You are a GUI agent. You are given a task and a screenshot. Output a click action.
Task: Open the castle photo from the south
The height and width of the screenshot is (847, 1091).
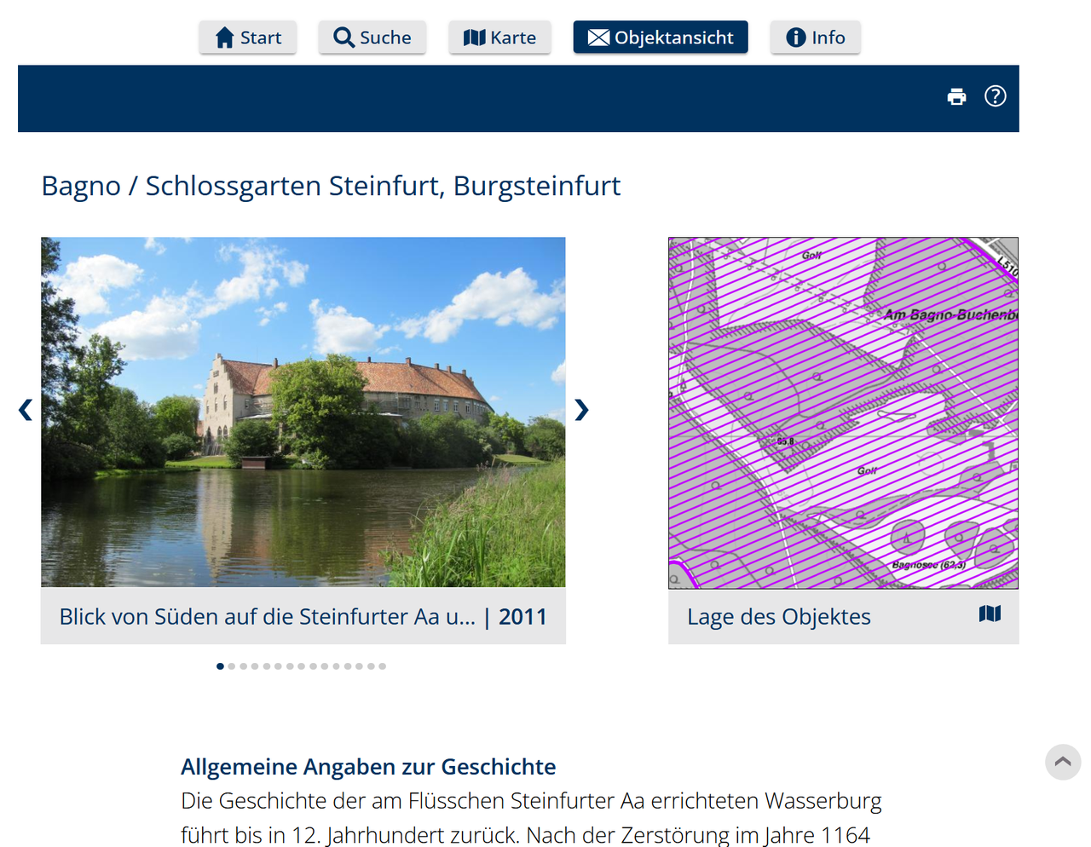click(303, 412)
